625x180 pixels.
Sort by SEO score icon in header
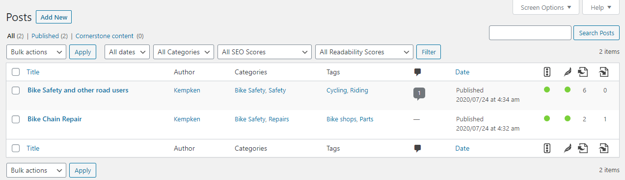coord(547,72)
